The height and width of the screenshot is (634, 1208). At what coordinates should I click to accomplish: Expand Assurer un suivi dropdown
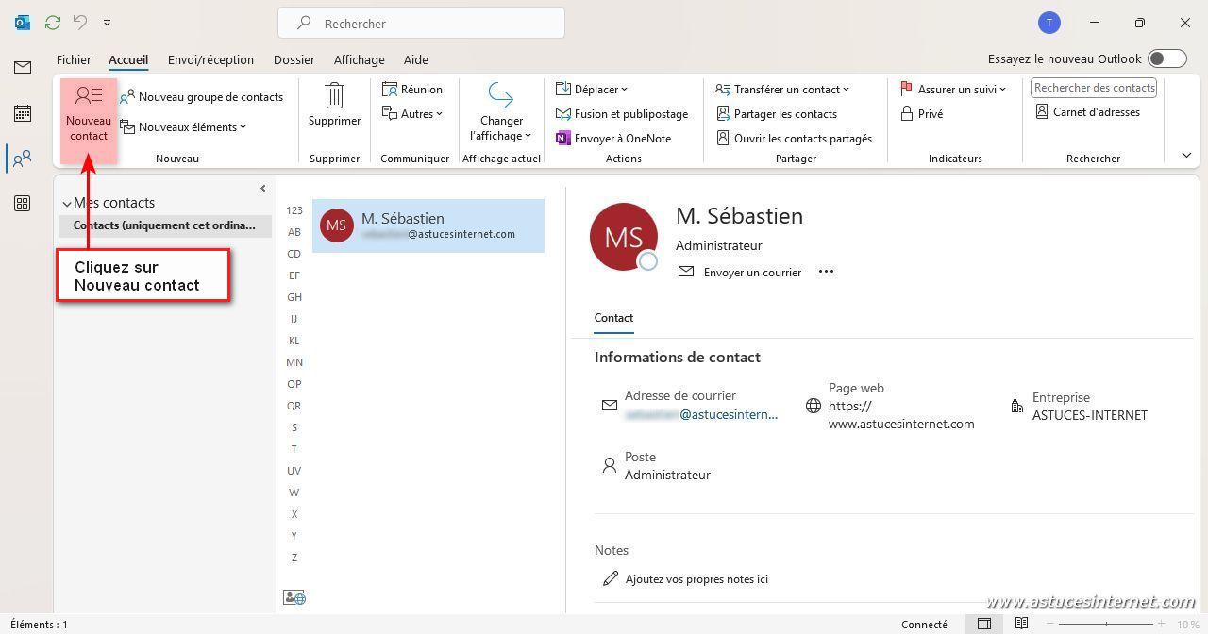tap(953, 90)
